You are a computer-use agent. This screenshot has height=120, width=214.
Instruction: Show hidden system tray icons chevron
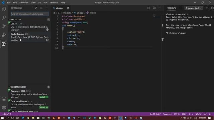(181, 118)
